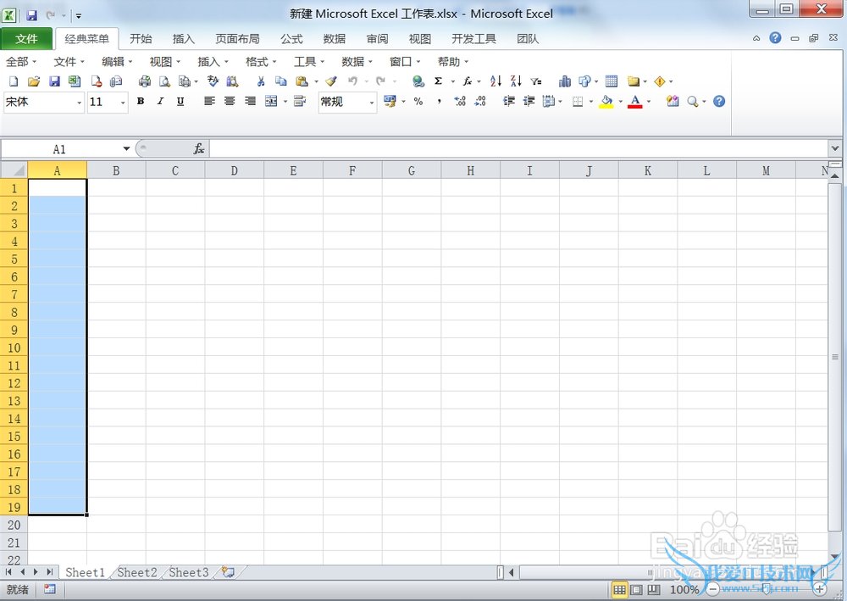This screenshot has height=601, width=847.
Task: Click the AutoSum sigma icon
Action: [439, 81]
